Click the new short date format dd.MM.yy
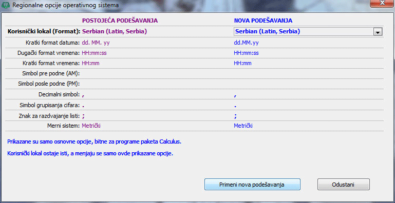The image size is (395, 203). pyautogui.click(x=246, y=43)
